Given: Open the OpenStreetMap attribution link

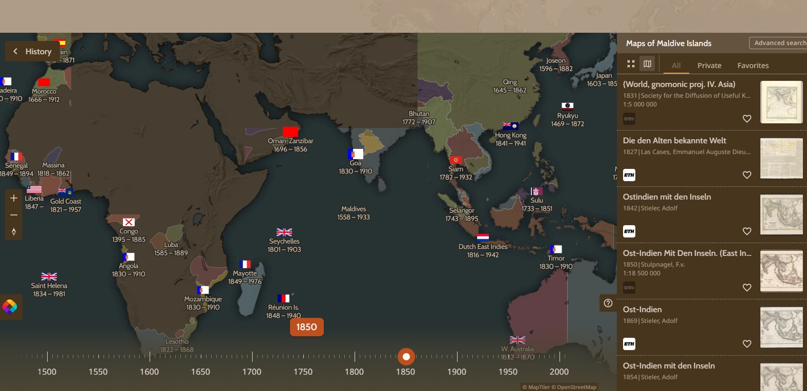Looking at the screenshot, I should click(x=574, y=387).
